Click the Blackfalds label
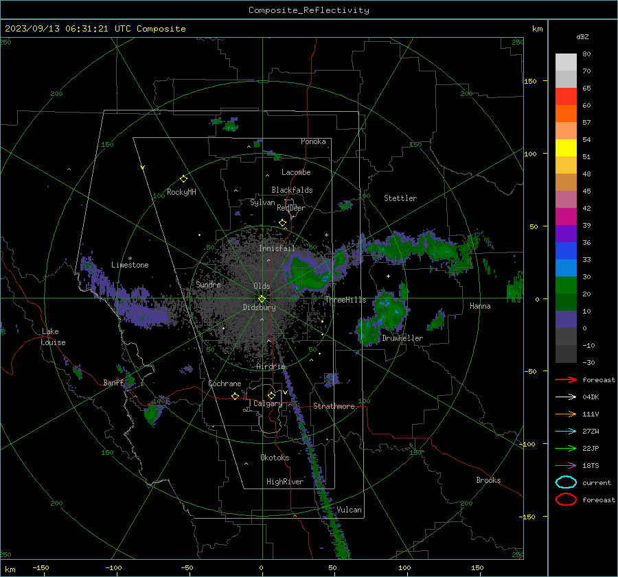The width and height of the screenshot is (618, 577). pyautogui.click(x=292, y=190)
